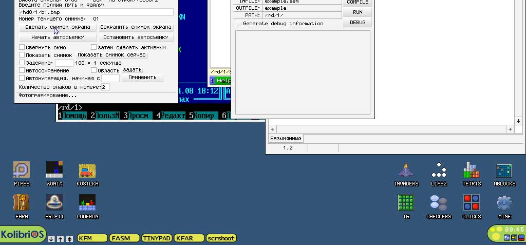This screenshot has height=245, width=526.
Task: Click the file path input field
Action: pos(96,12)
